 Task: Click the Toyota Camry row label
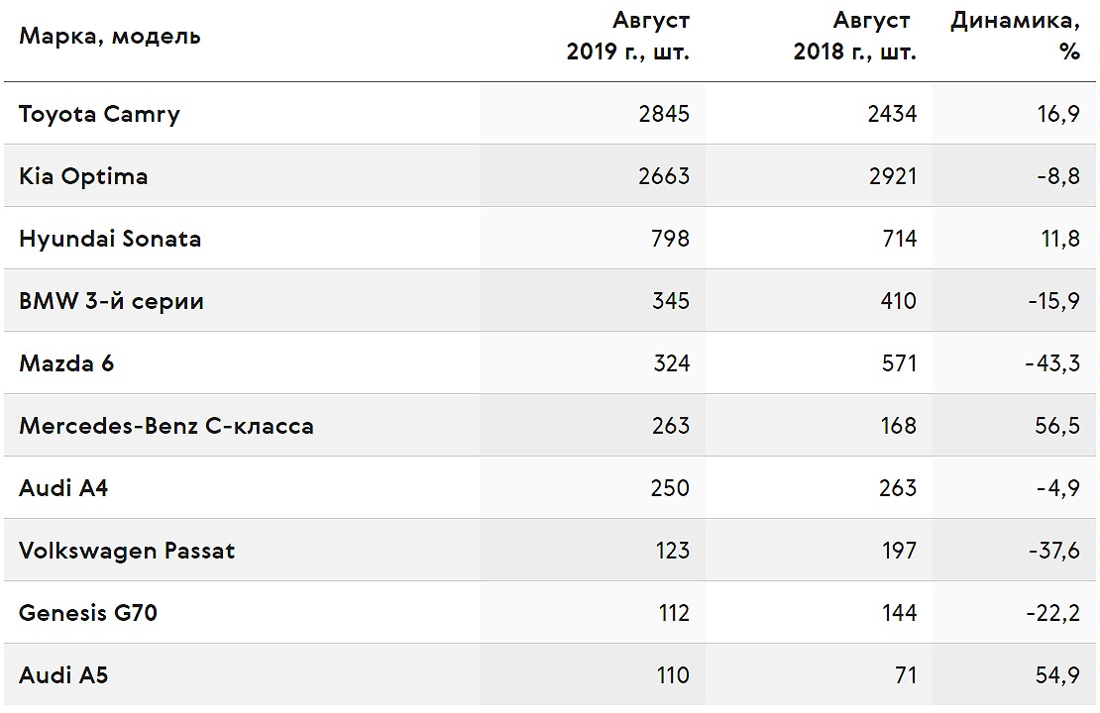pos(100,114)
